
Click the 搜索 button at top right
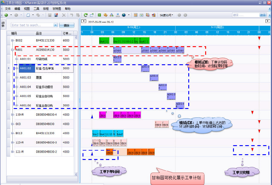(263, 15)
